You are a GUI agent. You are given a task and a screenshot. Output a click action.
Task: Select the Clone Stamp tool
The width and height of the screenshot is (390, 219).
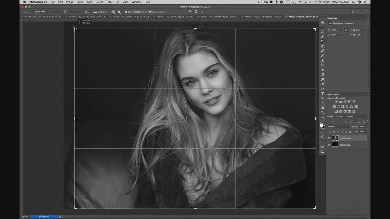(322, 60)
